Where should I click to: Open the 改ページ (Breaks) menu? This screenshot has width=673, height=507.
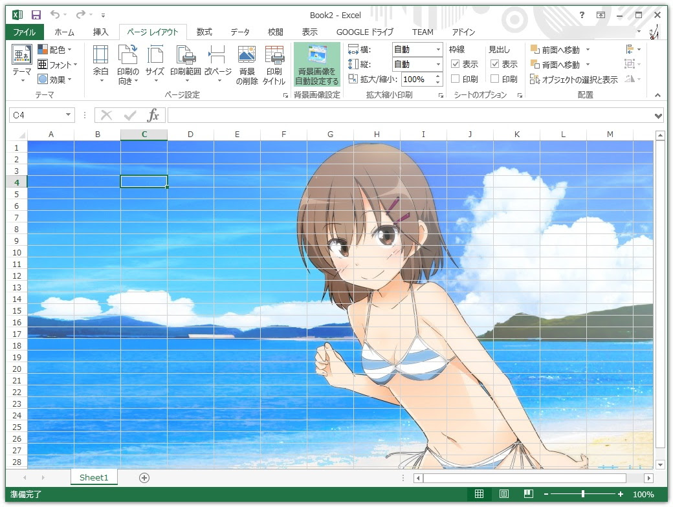[x=217, y=63]
